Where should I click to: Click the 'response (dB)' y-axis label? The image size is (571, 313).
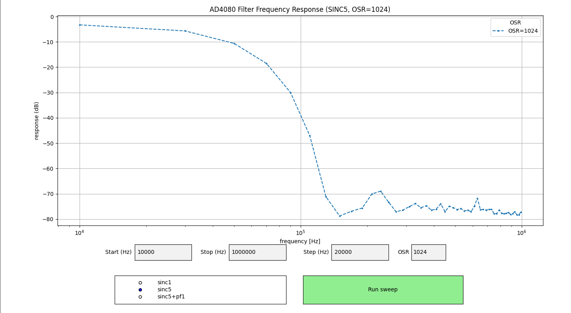point(37,121)
